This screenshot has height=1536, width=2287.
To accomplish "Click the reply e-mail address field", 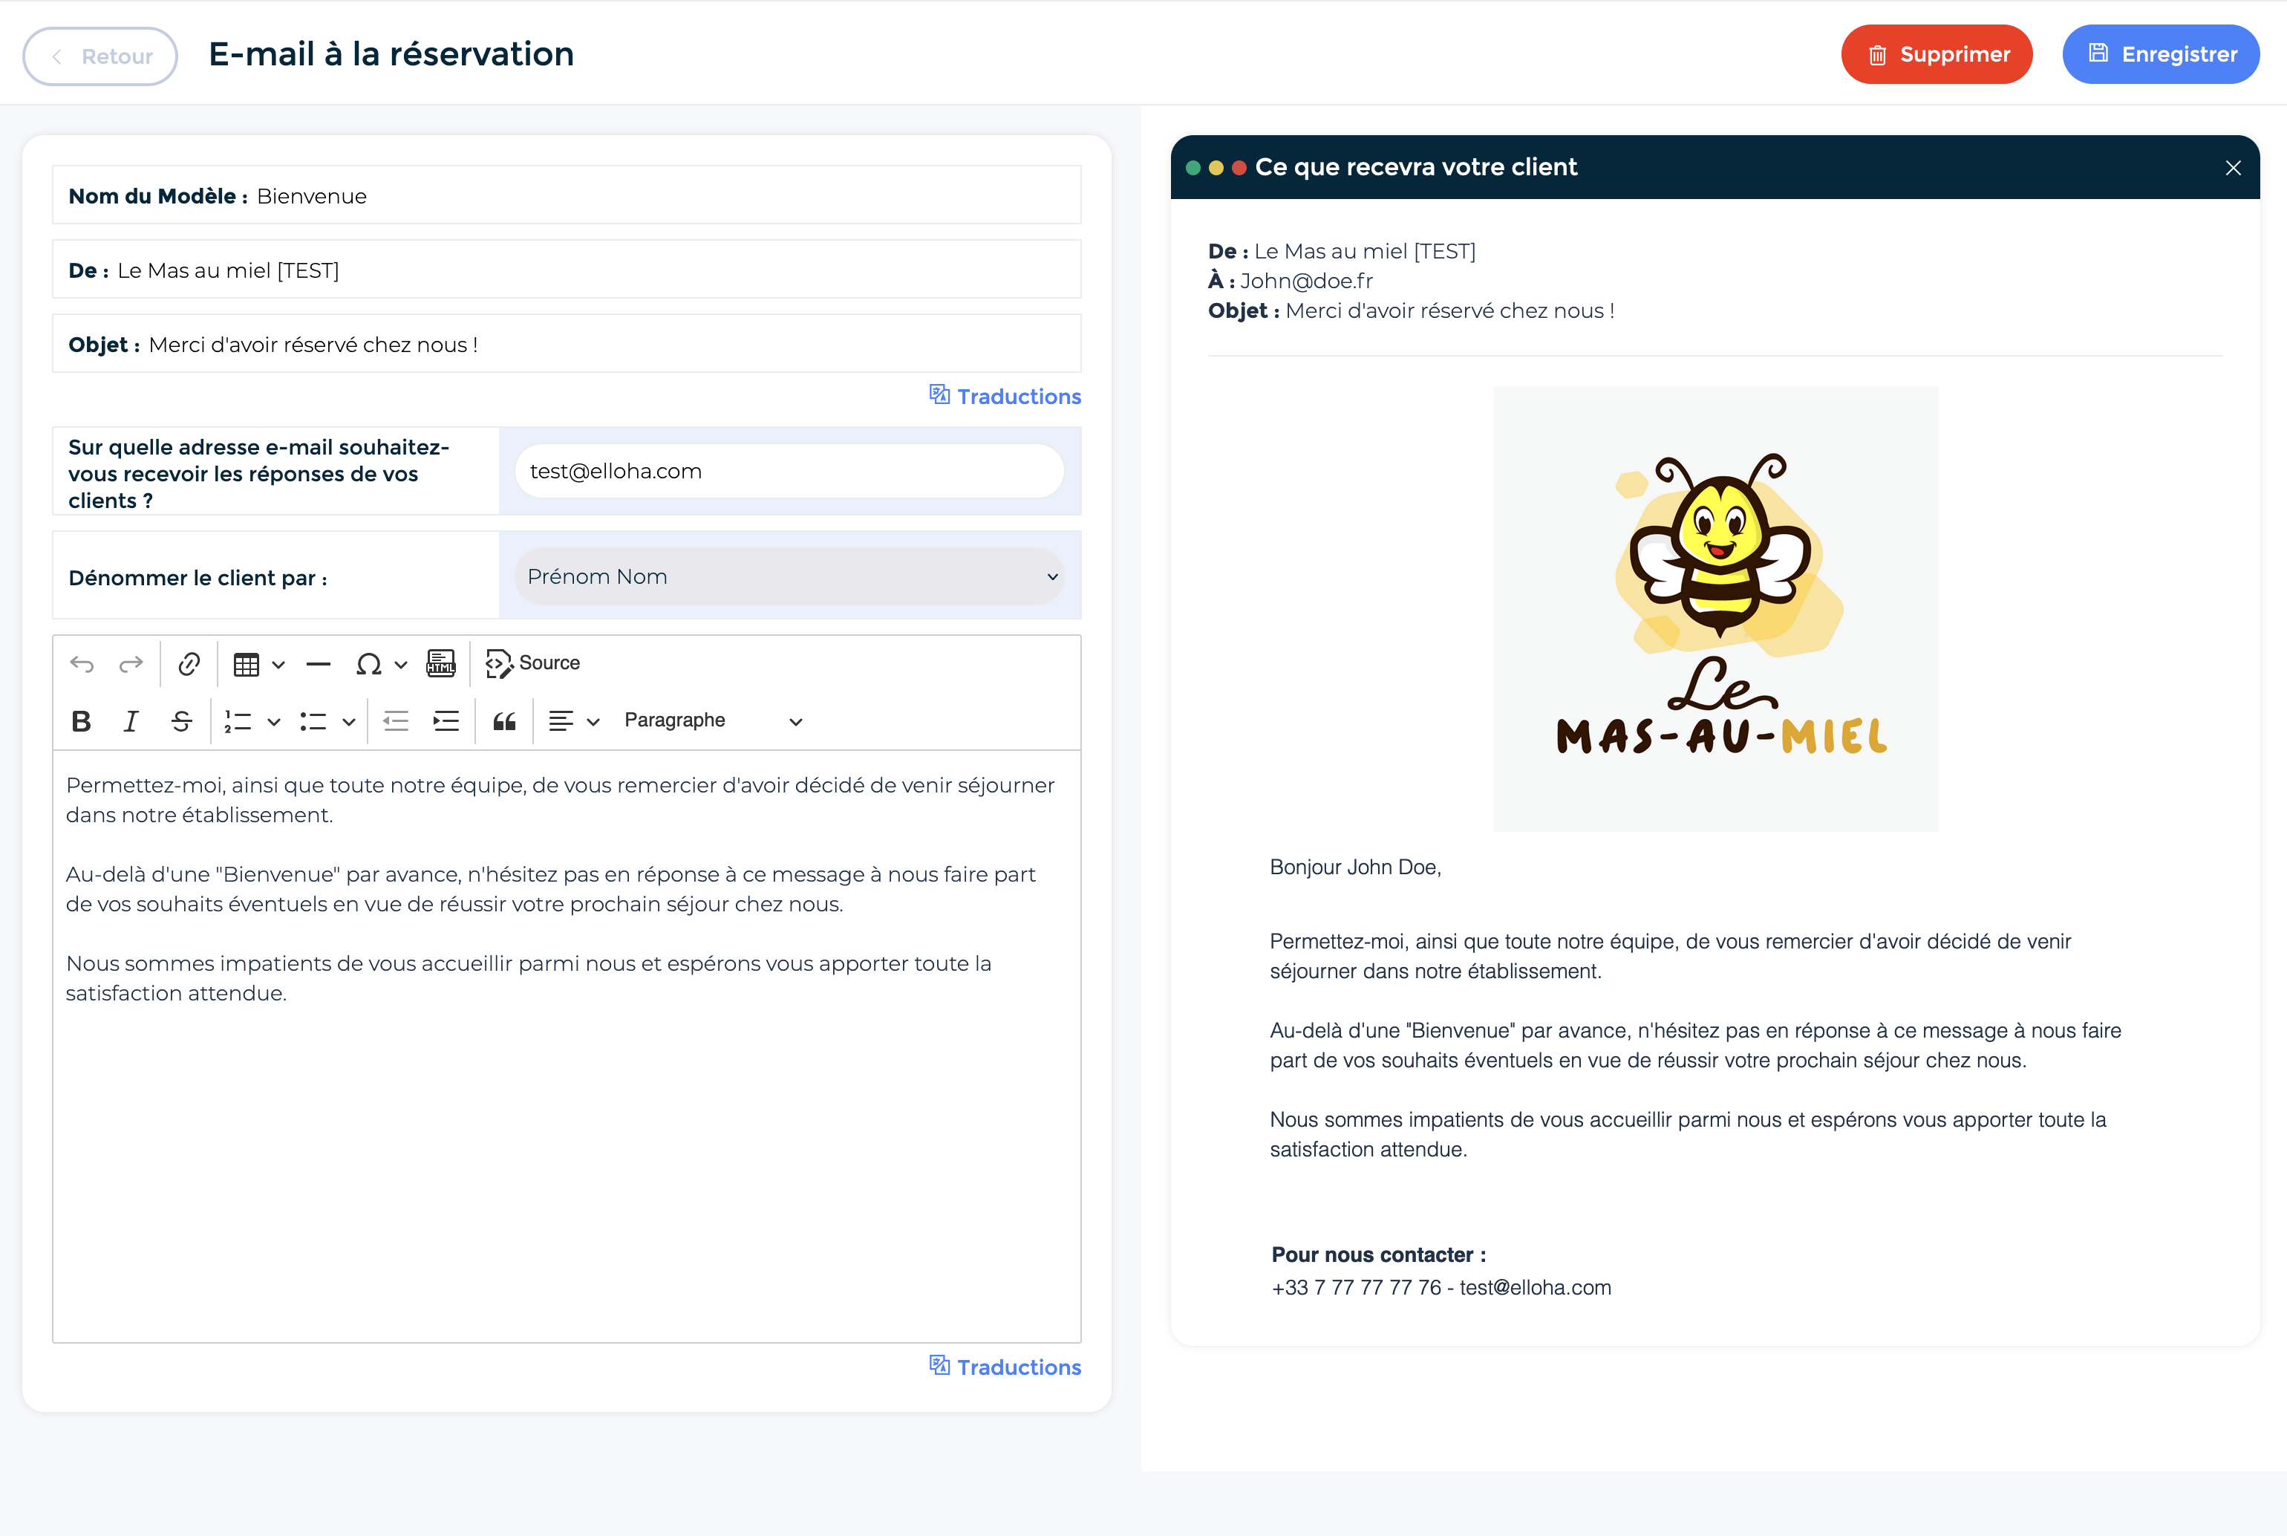I will (789, 471).
